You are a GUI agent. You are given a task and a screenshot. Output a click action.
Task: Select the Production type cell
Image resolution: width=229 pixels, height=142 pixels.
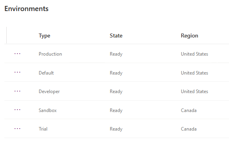pyautogui.click(x=50, y=54)
